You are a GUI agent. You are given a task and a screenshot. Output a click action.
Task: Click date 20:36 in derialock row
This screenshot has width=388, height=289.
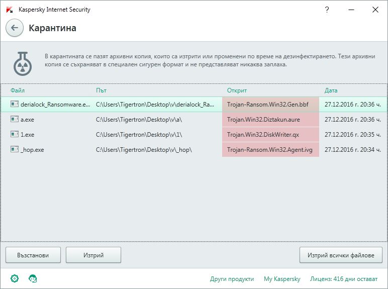pos(353,105)
